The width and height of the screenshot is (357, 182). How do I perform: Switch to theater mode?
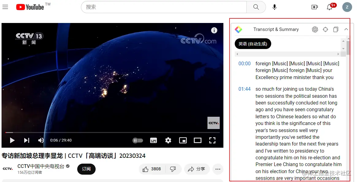coord(197,140)
